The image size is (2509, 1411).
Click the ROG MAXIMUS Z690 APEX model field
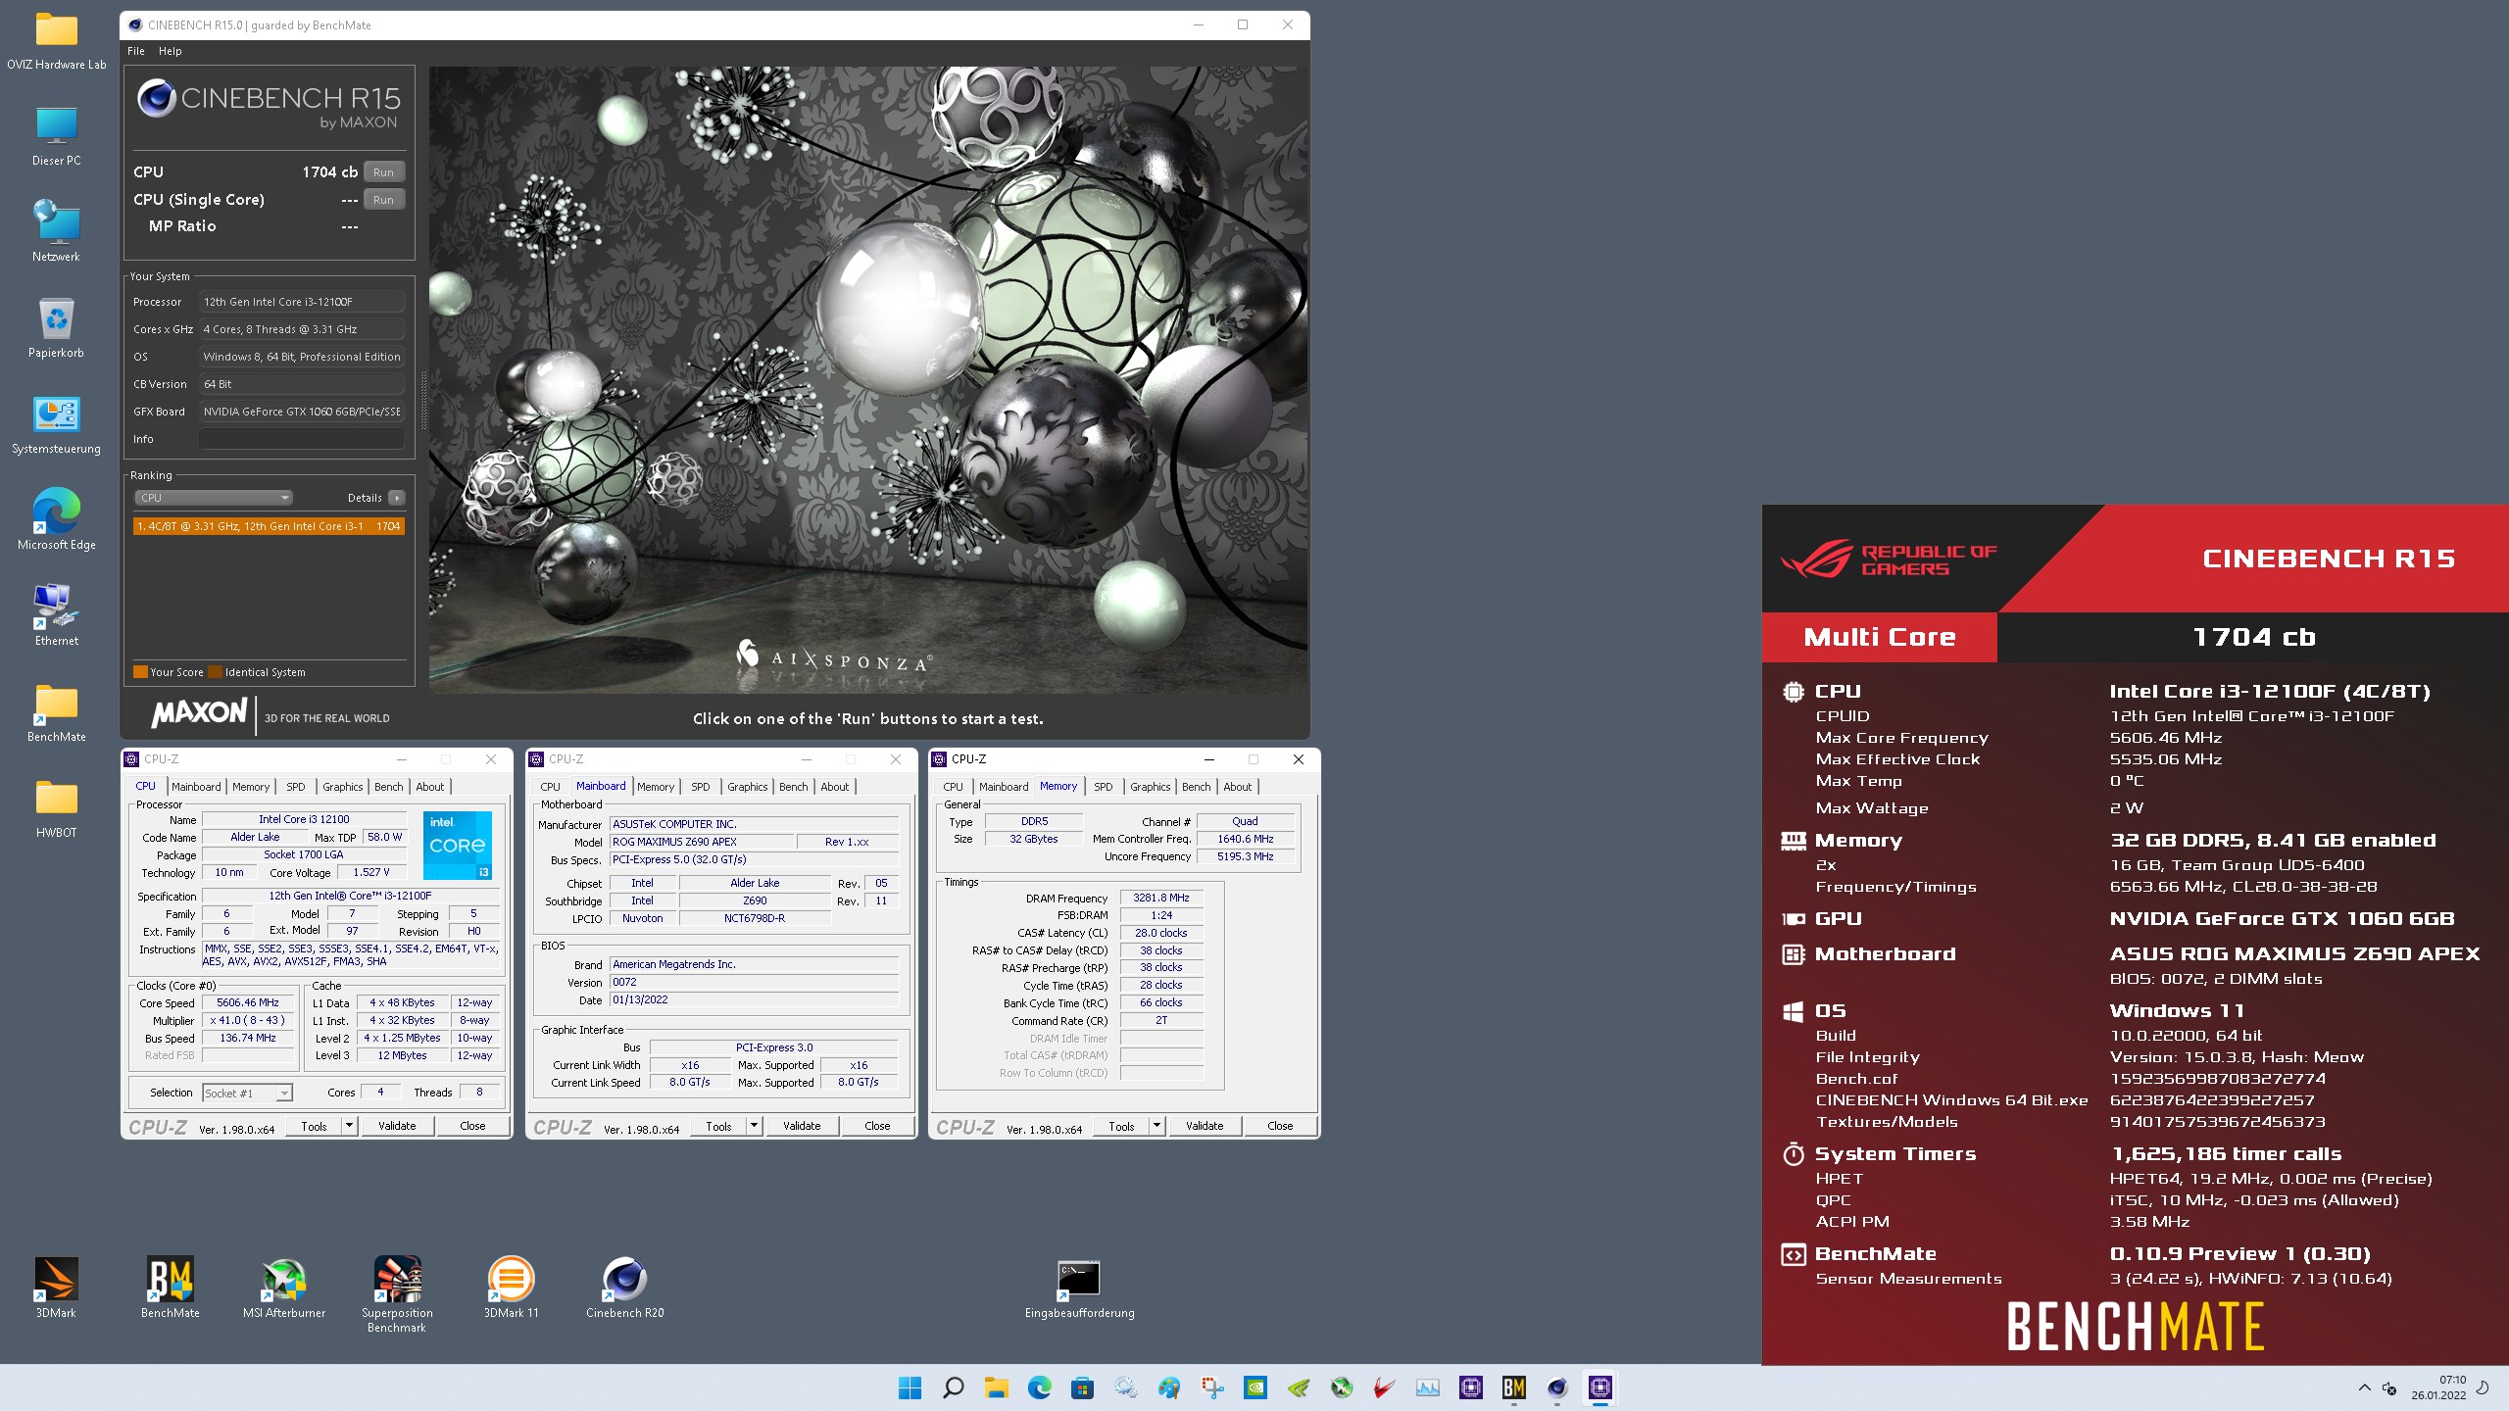point(702,842)
